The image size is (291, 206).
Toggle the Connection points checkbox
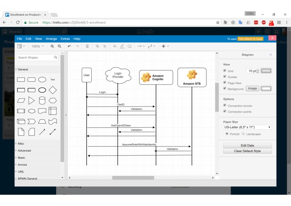tap(224, 111)
